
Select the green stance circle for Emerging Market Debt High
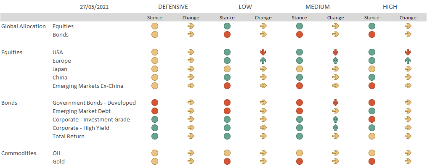tap(372, 111)
